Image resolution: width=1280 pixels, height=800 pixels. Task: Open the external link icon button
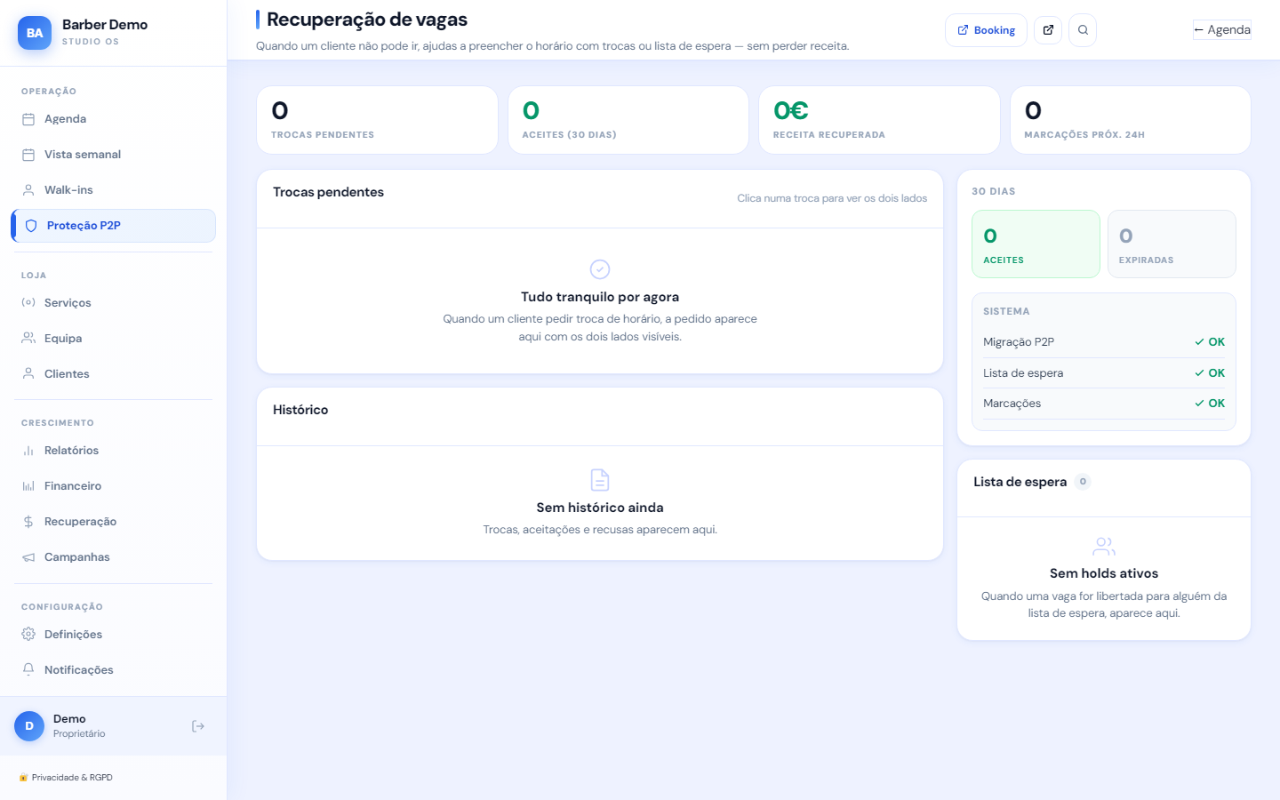[x=1048, y=30]
